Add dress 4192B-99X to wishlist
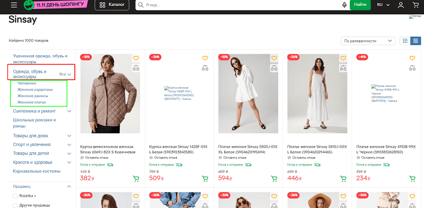Screen dimensions: 424x208 [412, 58]
